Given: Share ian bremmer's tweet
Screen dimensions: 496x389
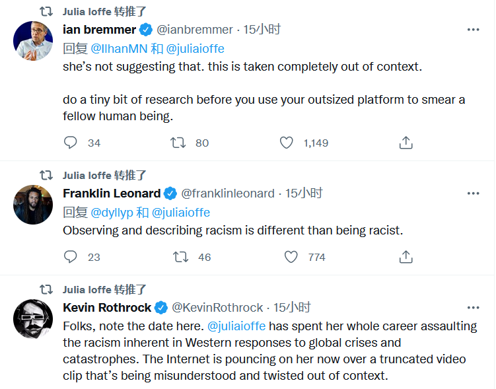Looking at the screenshot, I should [406, 143].
